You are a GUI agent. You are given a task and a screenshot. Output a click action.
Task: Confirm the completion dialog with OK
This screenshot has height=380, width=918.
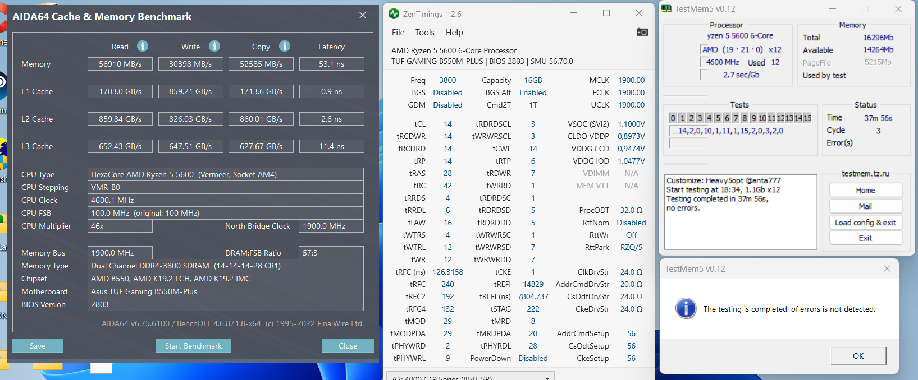(x=858, y=356)
